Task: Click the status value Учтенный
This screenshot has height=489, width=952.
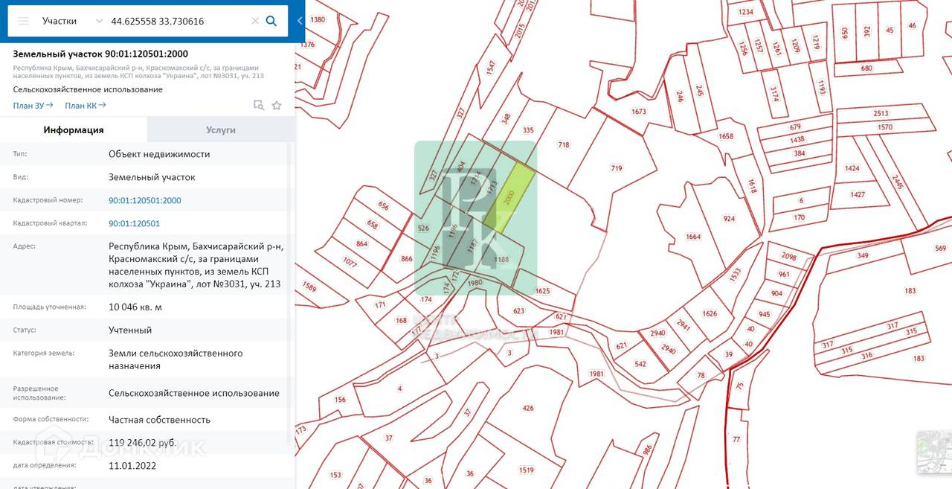Action: coord(130,330)
